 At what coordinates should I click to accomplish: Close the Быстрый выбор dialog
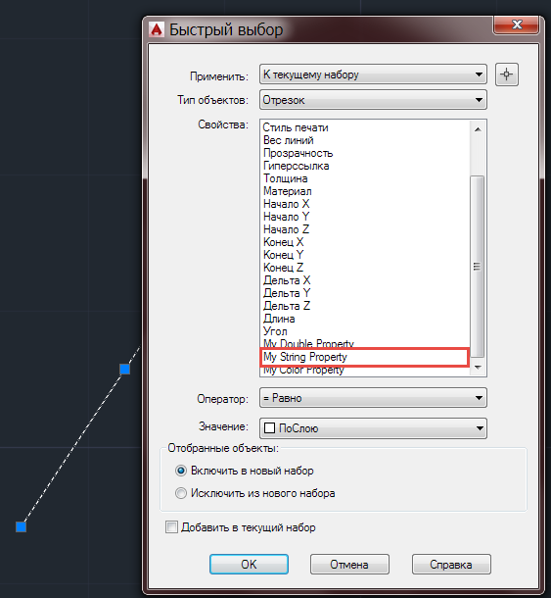click(517, 25)
